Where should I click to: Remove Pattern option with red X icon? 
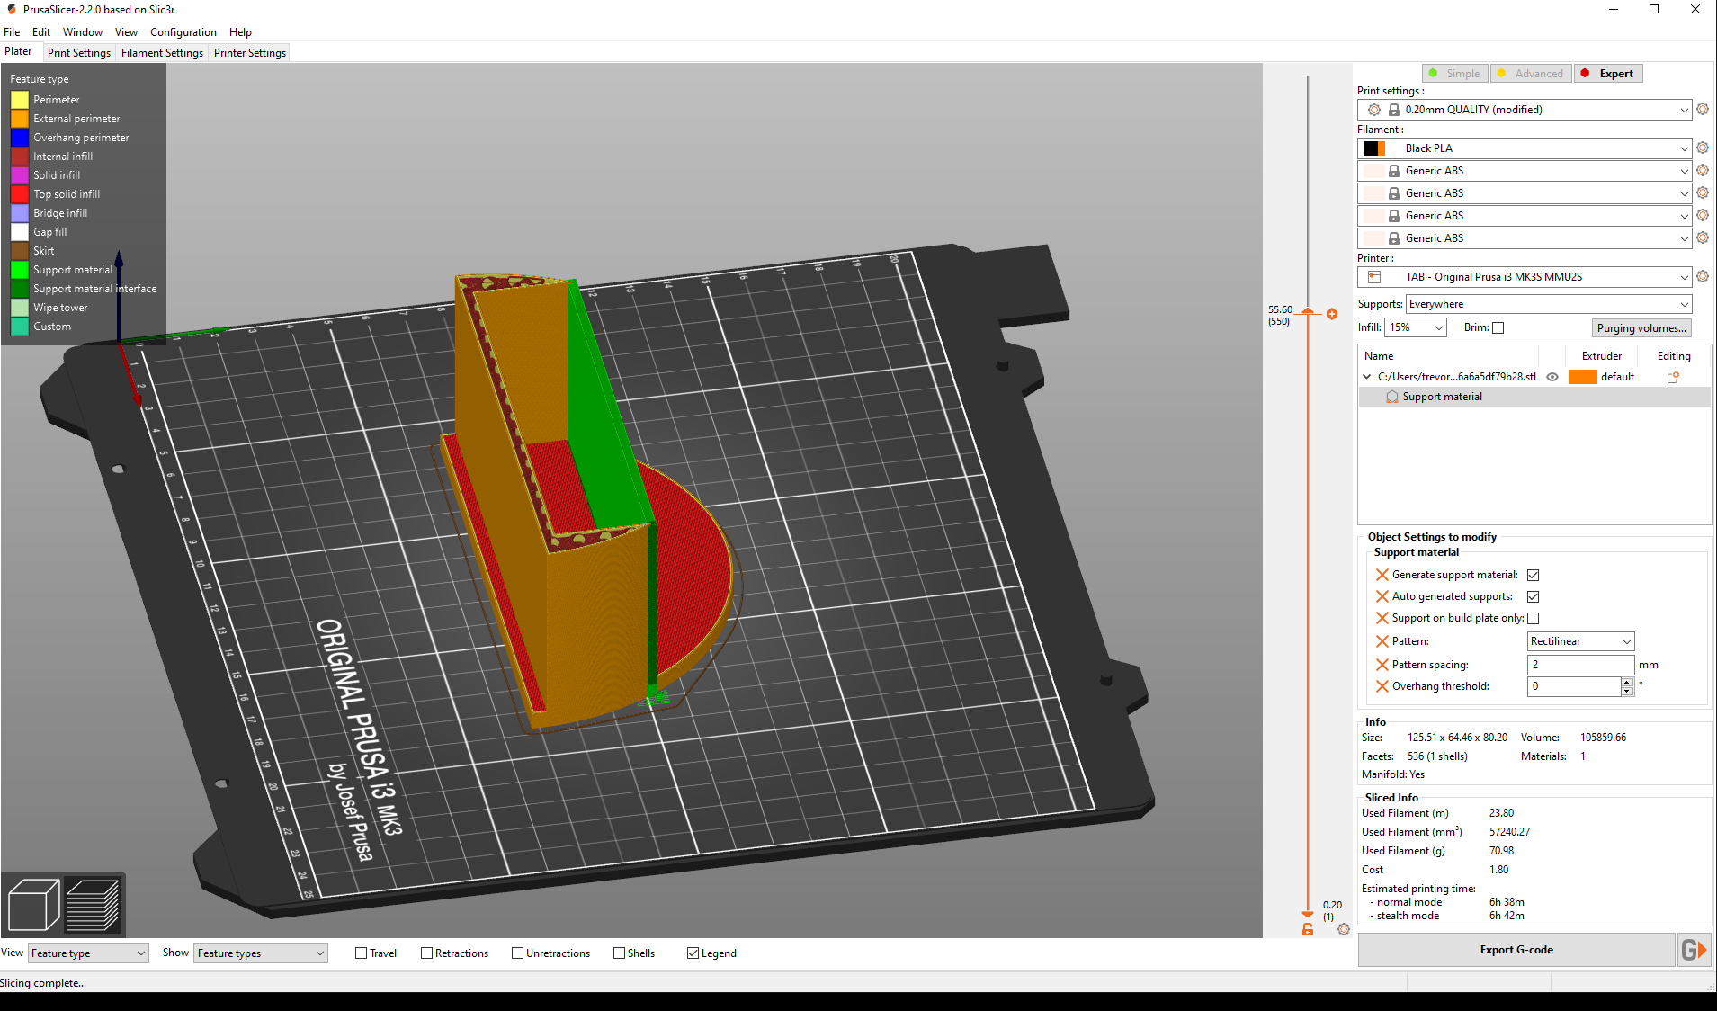1382,641
